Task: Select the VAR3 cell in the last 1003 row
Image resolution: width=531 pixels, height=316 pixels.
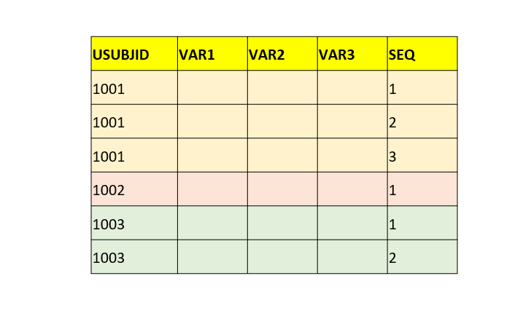Action: coord(352,257)
